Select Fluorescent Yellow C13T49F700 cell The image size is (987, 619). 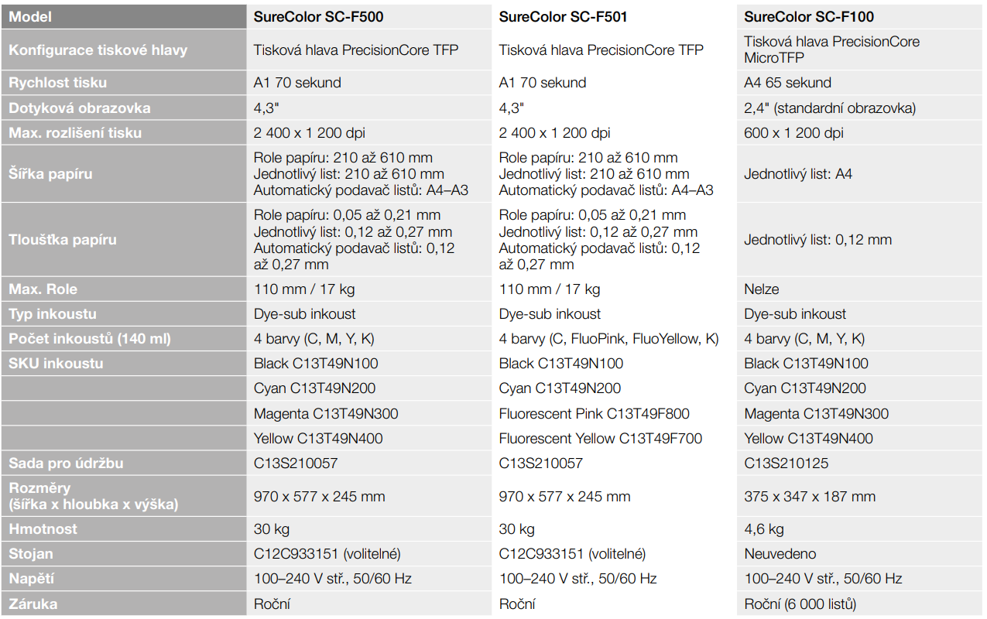tap(615, 439)
